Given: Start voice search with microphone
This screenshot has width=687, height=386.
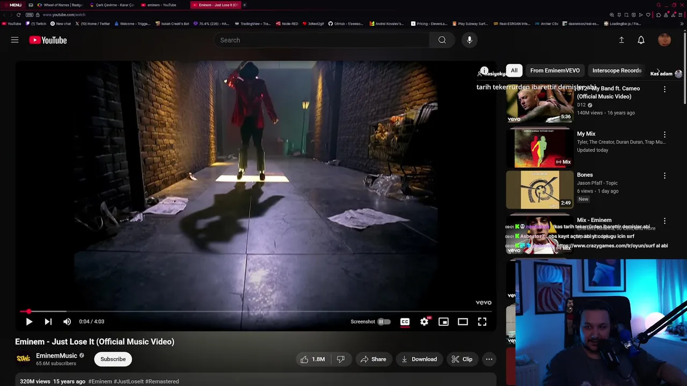Looking at the screenshot, I should 469,40.
